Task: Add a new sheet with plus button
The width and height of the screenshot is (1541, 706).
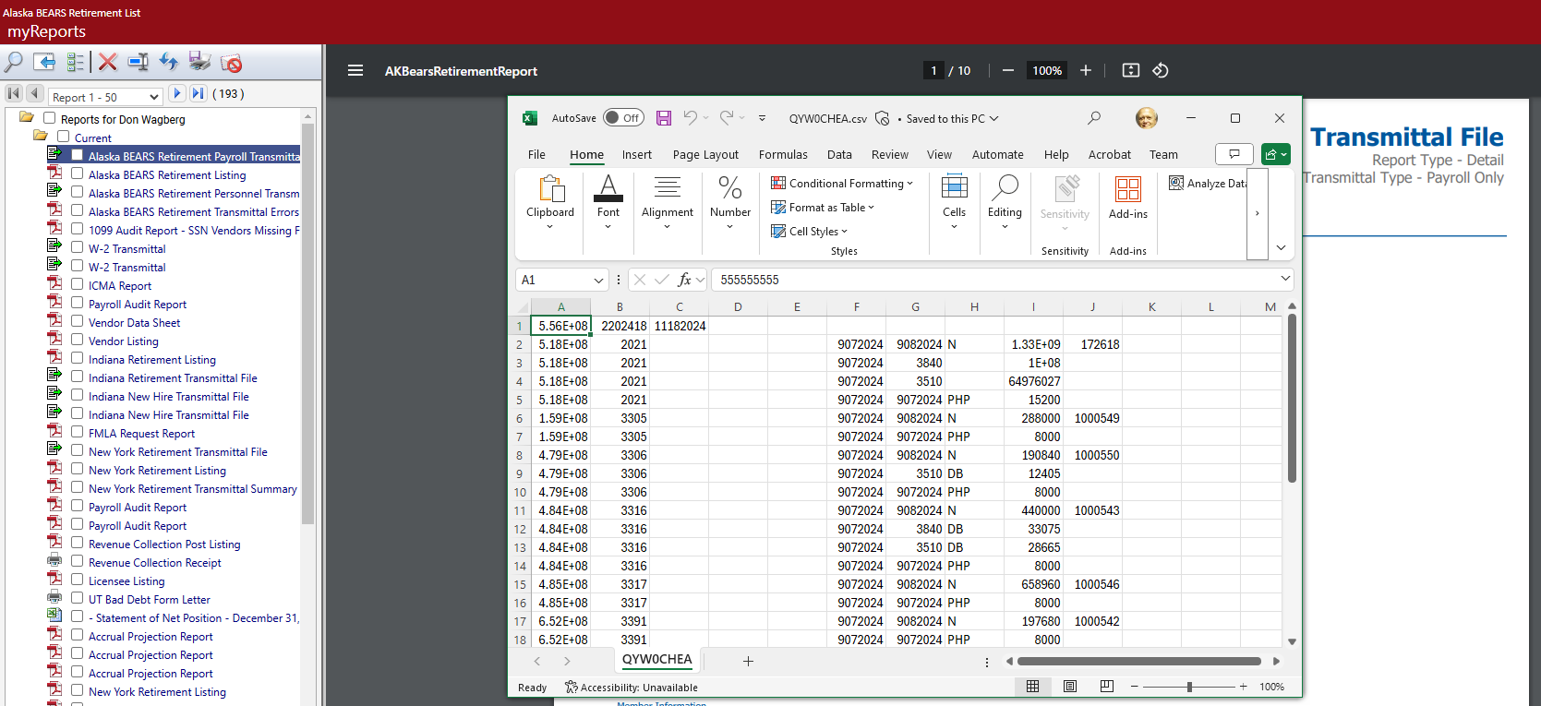Action: (x=748, y=661)
